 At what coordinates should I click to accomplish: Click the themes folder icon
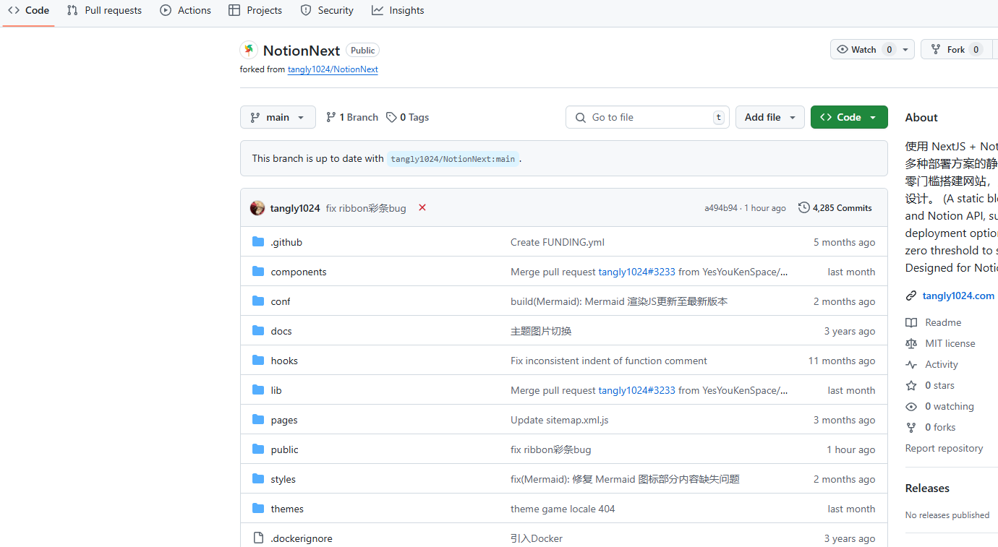[x=258, y=509]
